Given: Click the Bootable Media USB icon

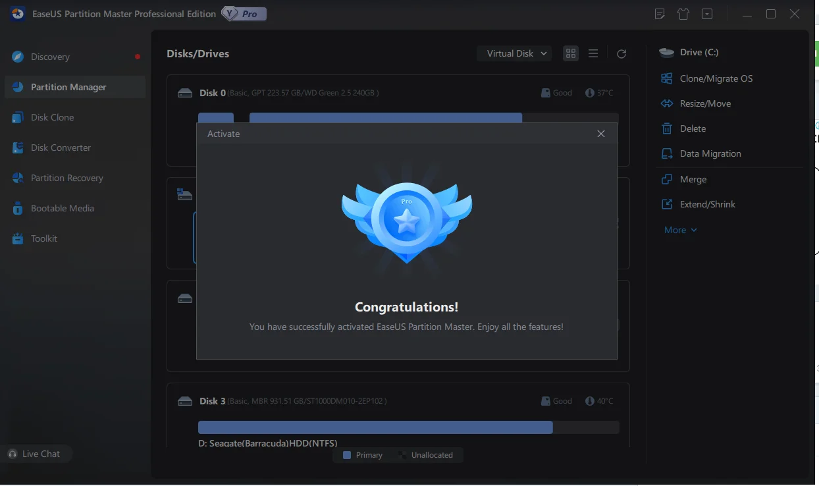Looking at the screenshot, I should coord(18,208).
